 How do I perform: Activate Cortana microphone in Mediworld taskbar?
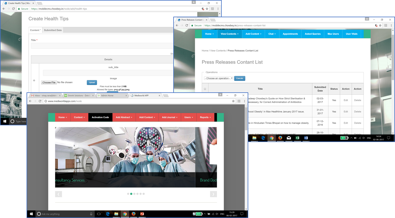(91, 214)
